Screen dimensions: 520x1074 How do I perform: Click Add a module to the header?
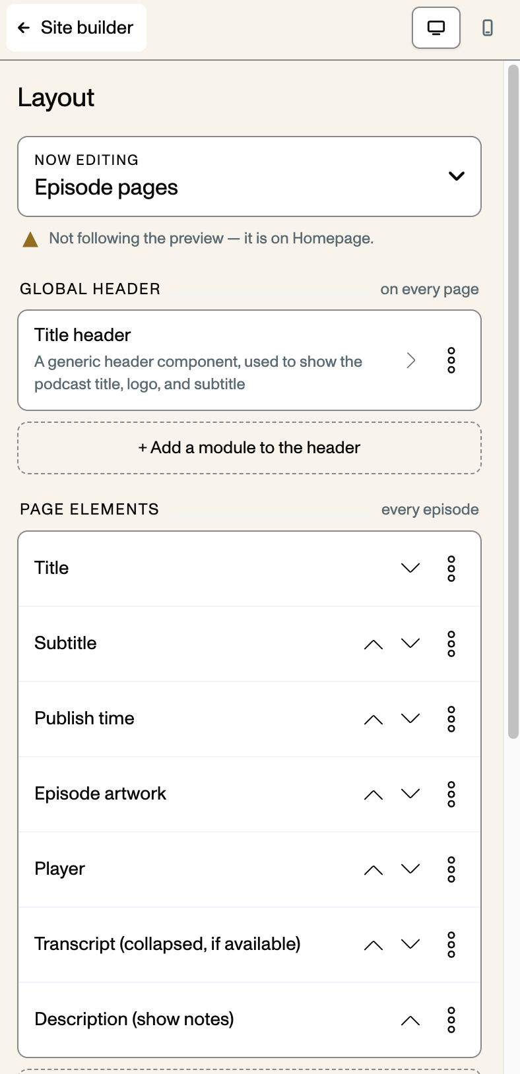249,448
